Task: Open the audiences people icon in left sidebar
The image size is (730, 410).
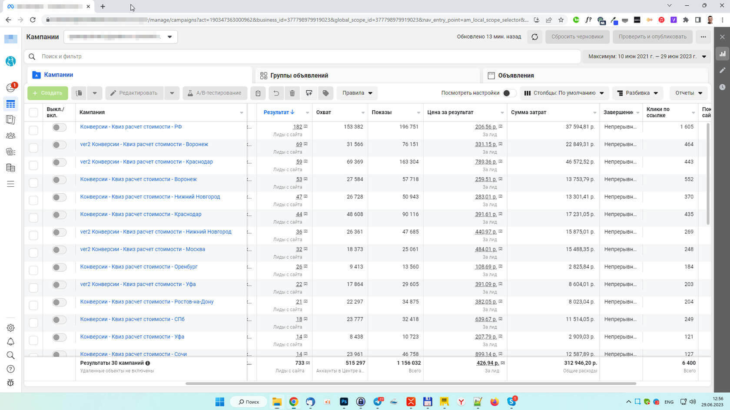Action: [11, 136]
